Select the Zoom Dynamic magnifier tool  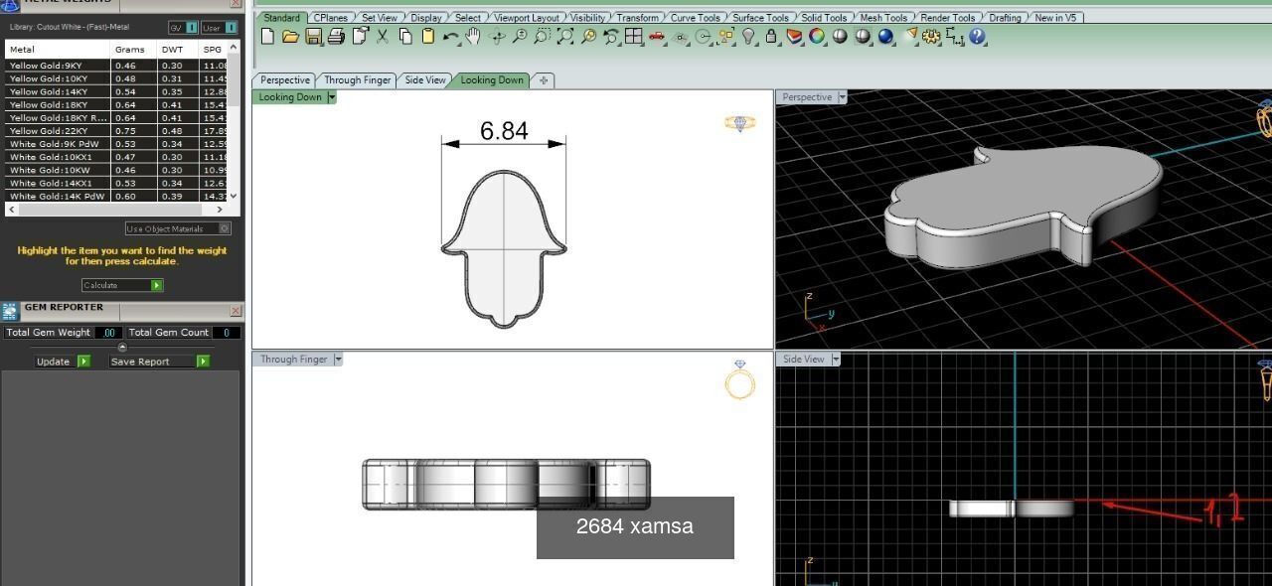(x=520, y=37)
